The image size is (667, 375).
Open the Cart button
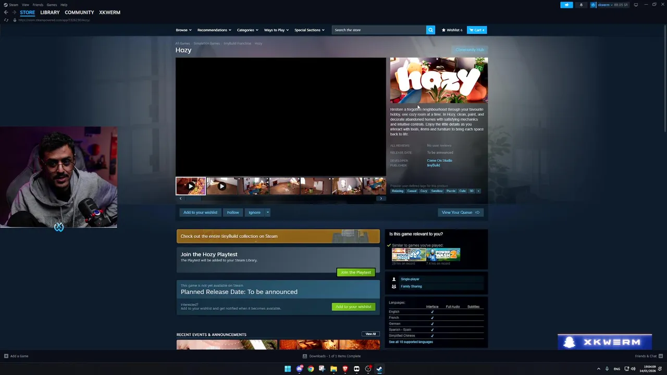tap(477, 30)
